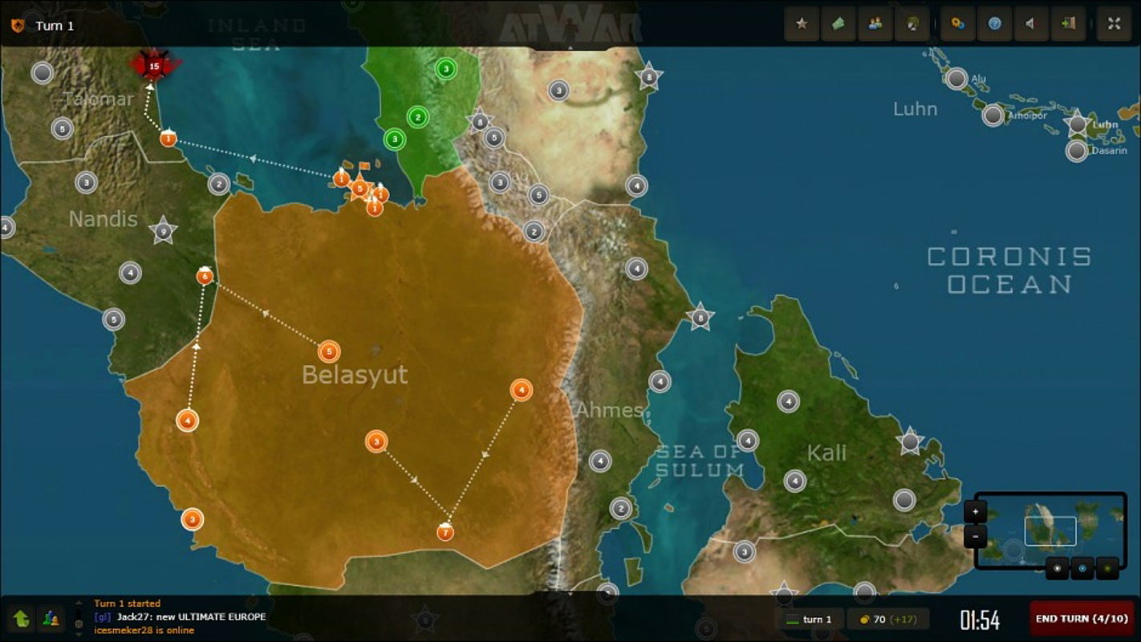
Task: Click the 'Jack27: new ULTIMATE EUROPE' chat message
Action: point(191,616)
